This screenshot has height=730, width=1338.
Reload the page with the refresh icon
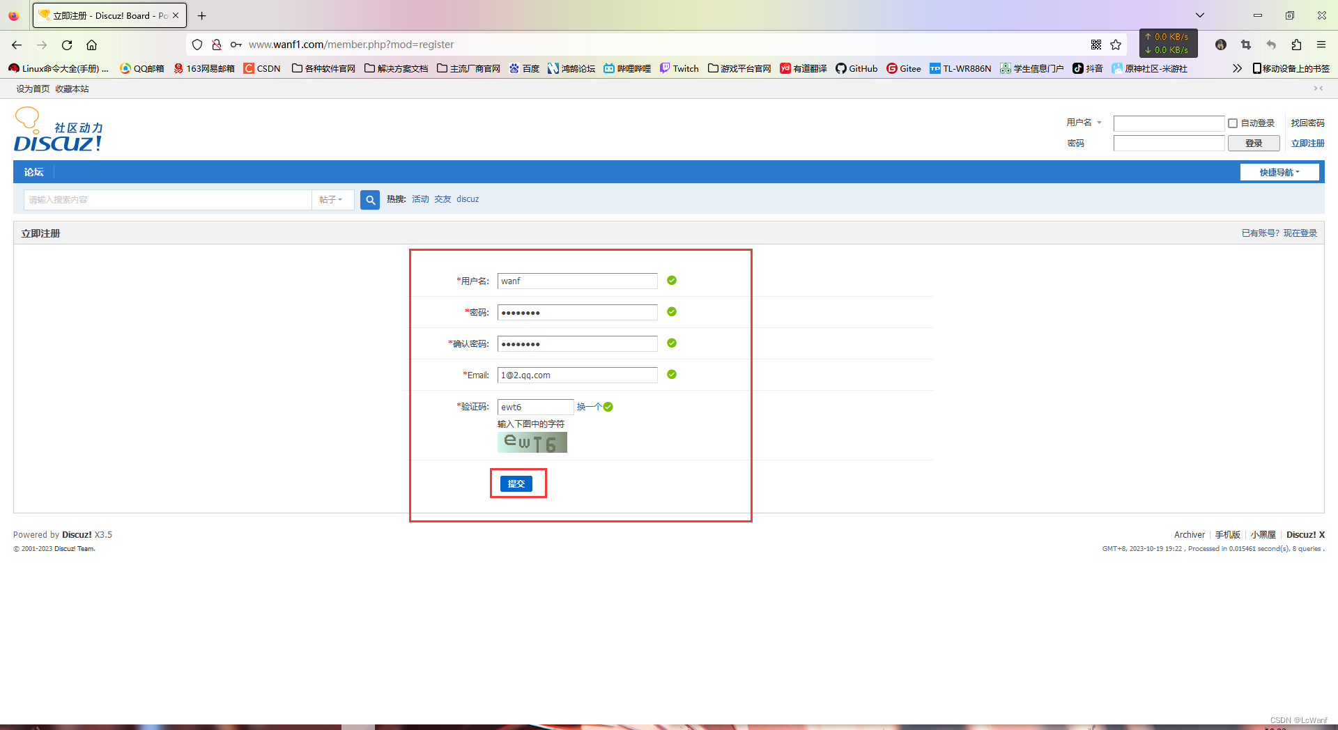pyautogui.click(x=67, y=45)
